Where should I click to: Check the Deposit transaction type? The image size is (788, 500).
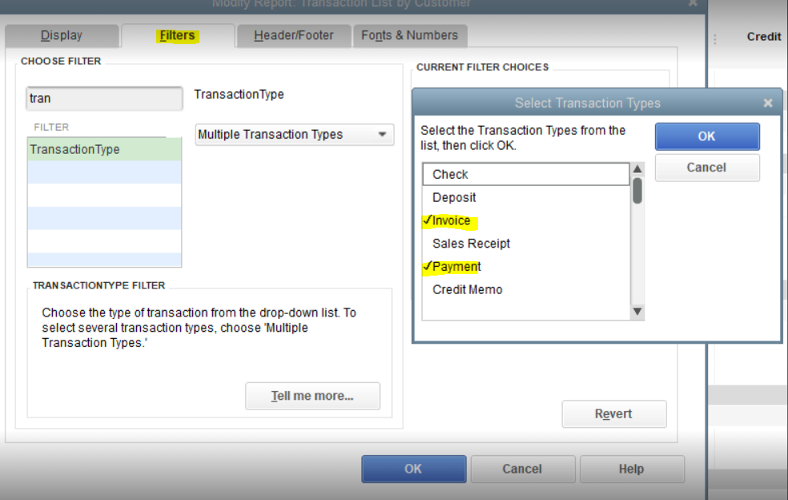[453, 197]
